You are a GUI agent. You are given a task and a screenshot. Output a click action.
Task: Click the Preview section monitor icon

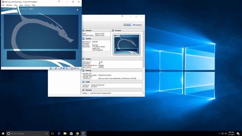coord(113,30)
